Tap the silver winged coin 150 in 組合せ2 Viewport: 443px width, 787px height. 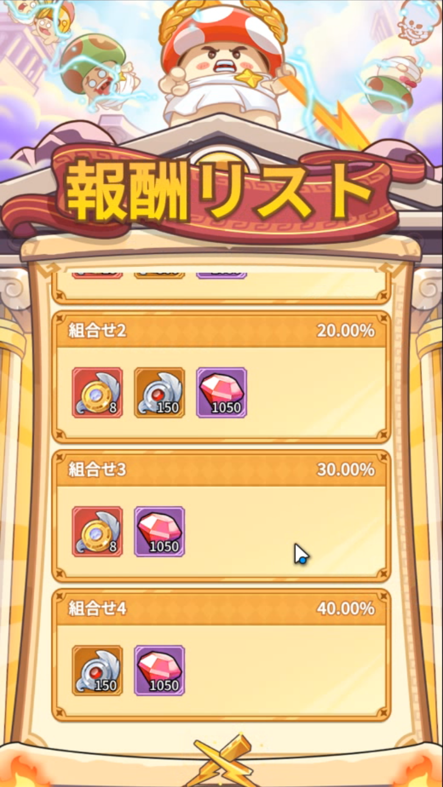click(x=159, y=393)
